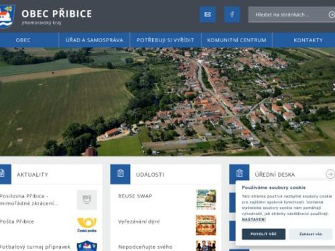Submit search with the arrow icon
This screenshot has width=335, height=251.
pos(332,15)
